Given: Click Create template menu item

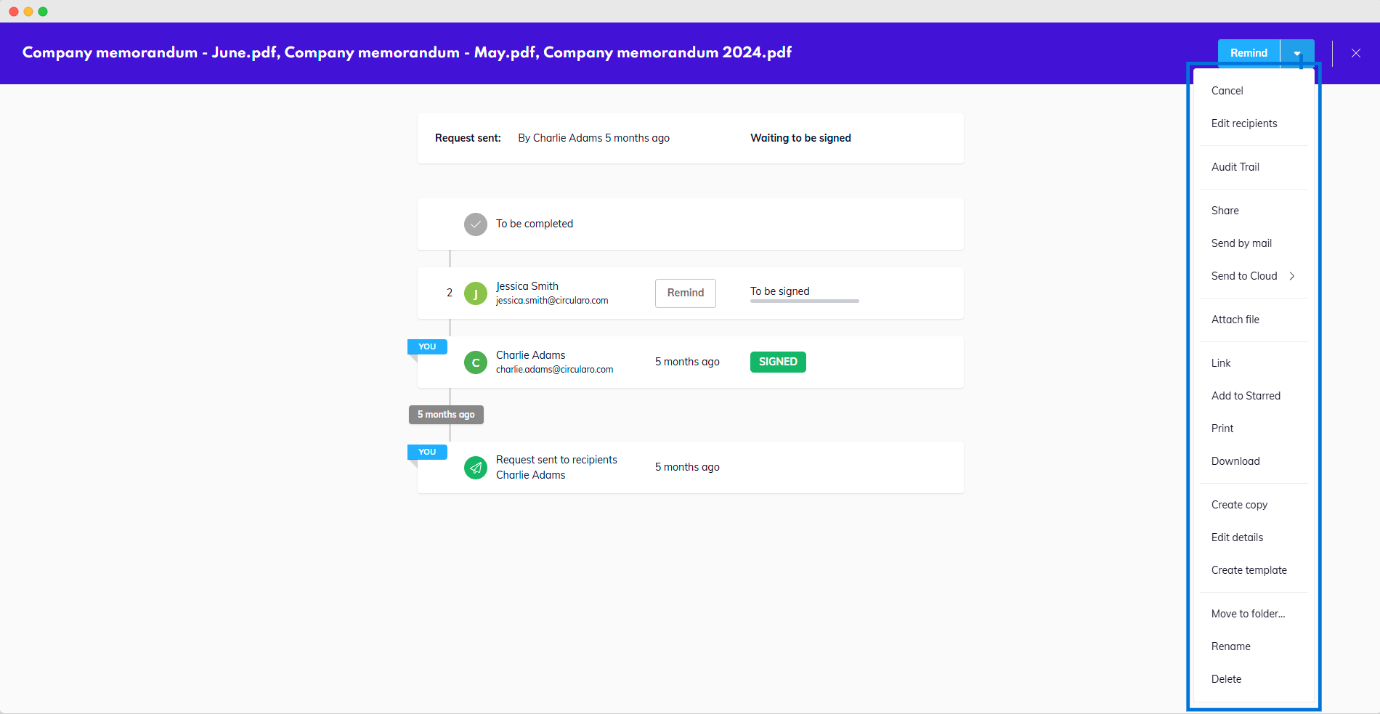Looking at the screenshot, I should [x=1249, y=570].
